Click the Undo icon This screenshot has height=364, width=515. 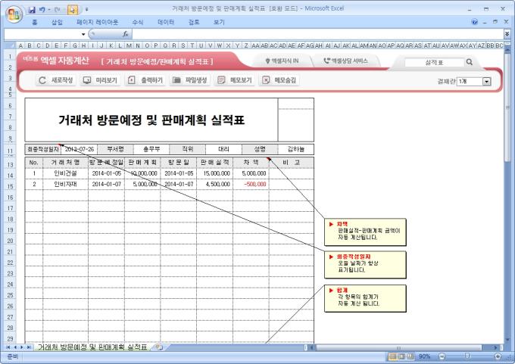[42, 10]
